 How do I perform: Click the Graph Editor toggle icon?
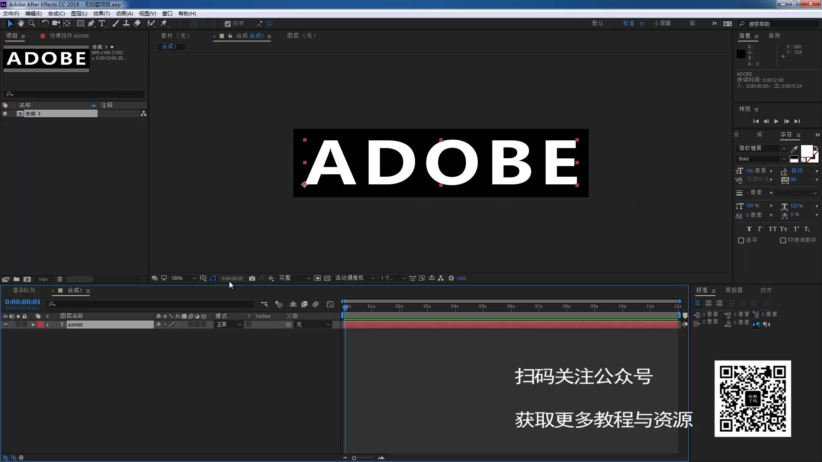coord(330,305)
